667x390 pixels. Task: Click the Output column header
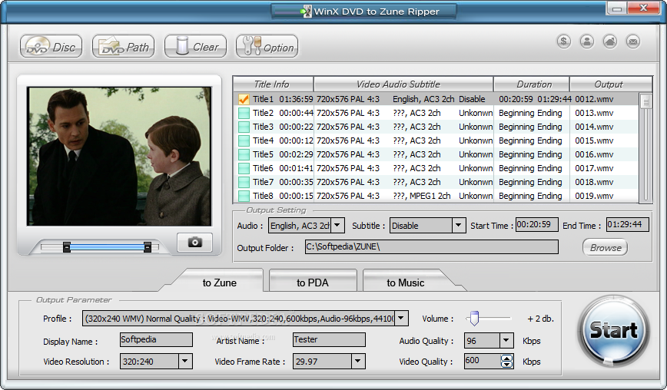tap(611, 84)
